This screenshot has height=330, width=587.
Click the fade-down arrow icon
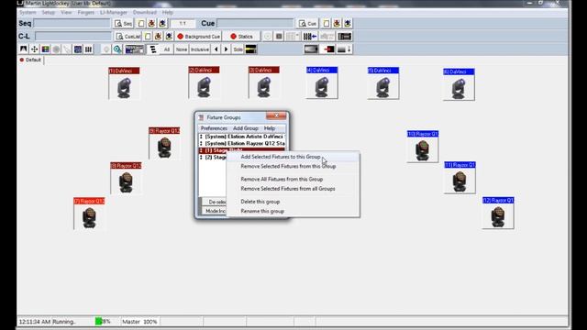click(344, 49)
